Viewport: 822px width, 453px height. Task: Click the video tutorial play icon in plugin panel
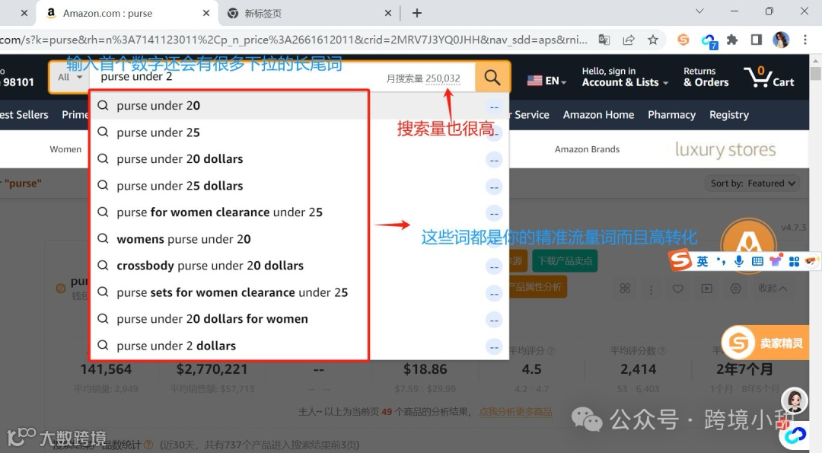pyautogui.click(x=706, y=289)
